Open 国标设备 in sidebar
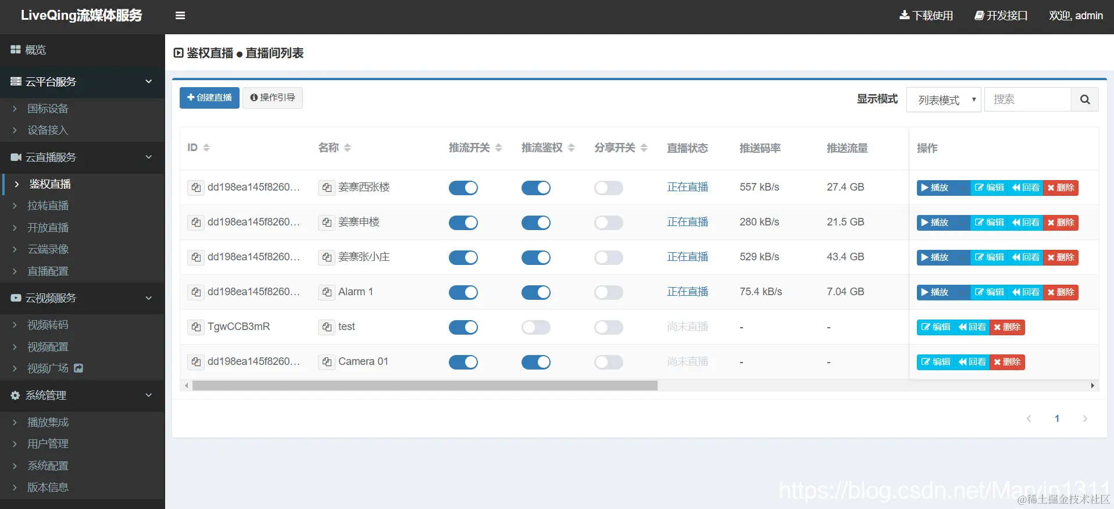The image size is (1114, 509). point(83,109)
